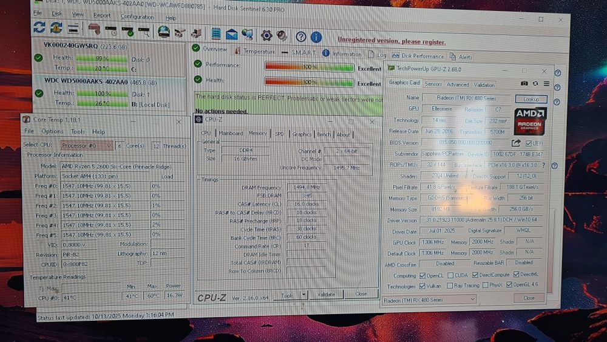
Task: Click the refresh icon with the warning sign
Action: [x=56, y=27]
